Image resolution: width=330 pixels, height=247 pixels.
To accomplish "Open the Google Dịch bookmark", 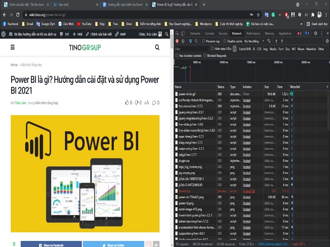I will [45, 24].
